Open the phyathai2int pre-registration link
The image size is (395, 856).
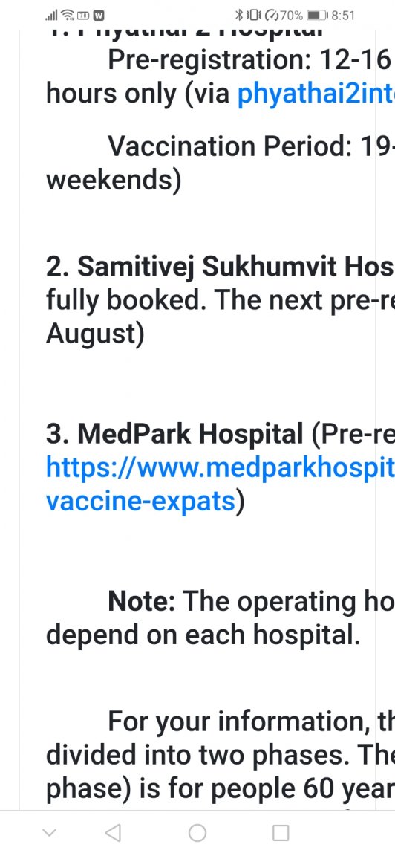316,94
